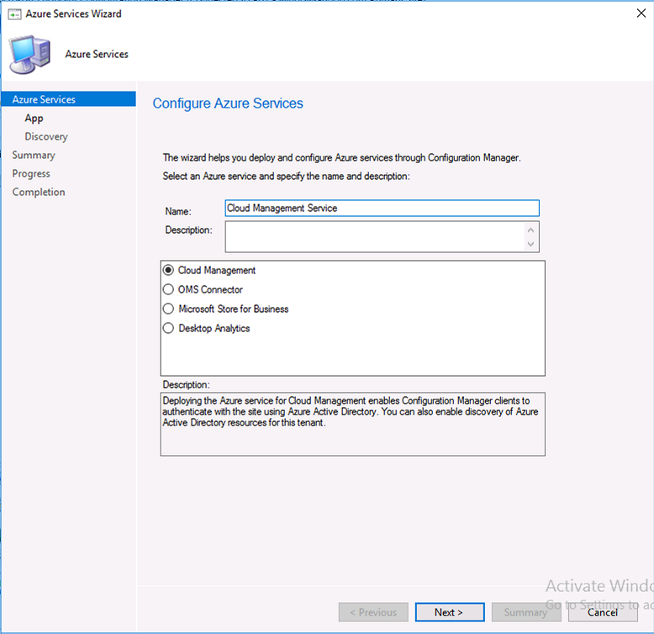Choose Microsoft Store for Business option

coord(168,309)
